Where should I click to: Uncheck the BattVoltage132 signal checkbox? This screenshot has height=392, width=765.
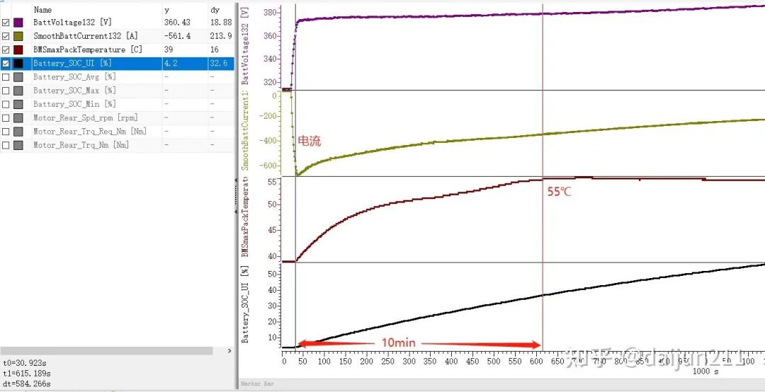pyautogui.click(x=6, y=23)
